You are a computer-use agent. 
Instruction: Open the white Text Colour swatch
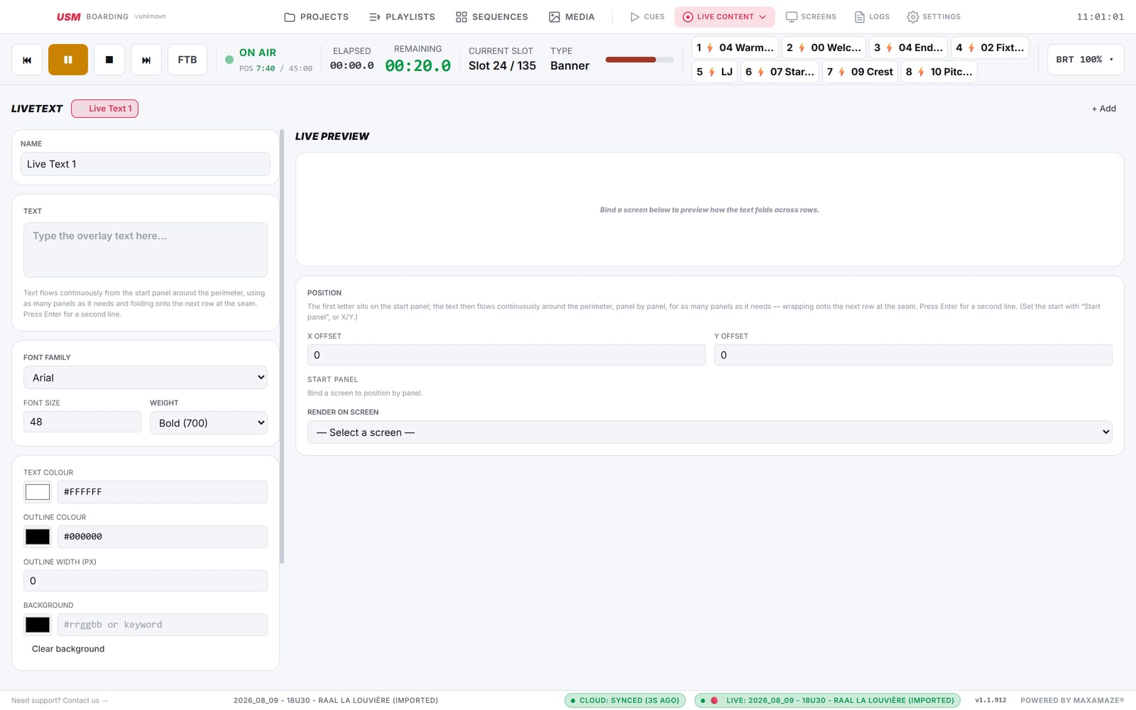pyautogui.click(x=38, y=491)
